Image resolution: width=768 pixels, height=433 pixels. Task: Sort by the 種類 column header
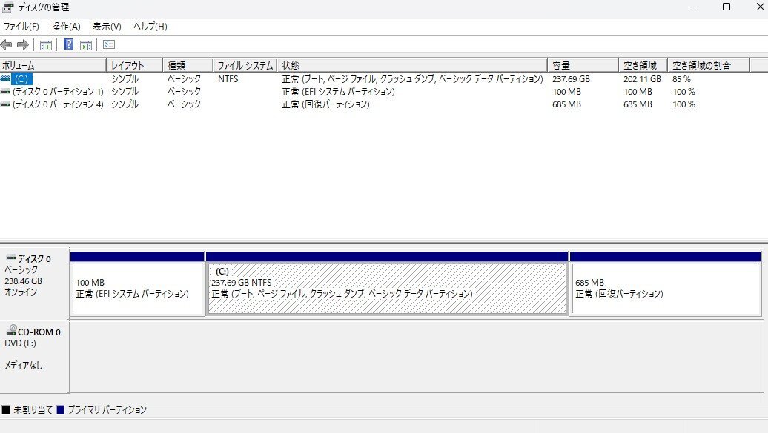[188, 66]
